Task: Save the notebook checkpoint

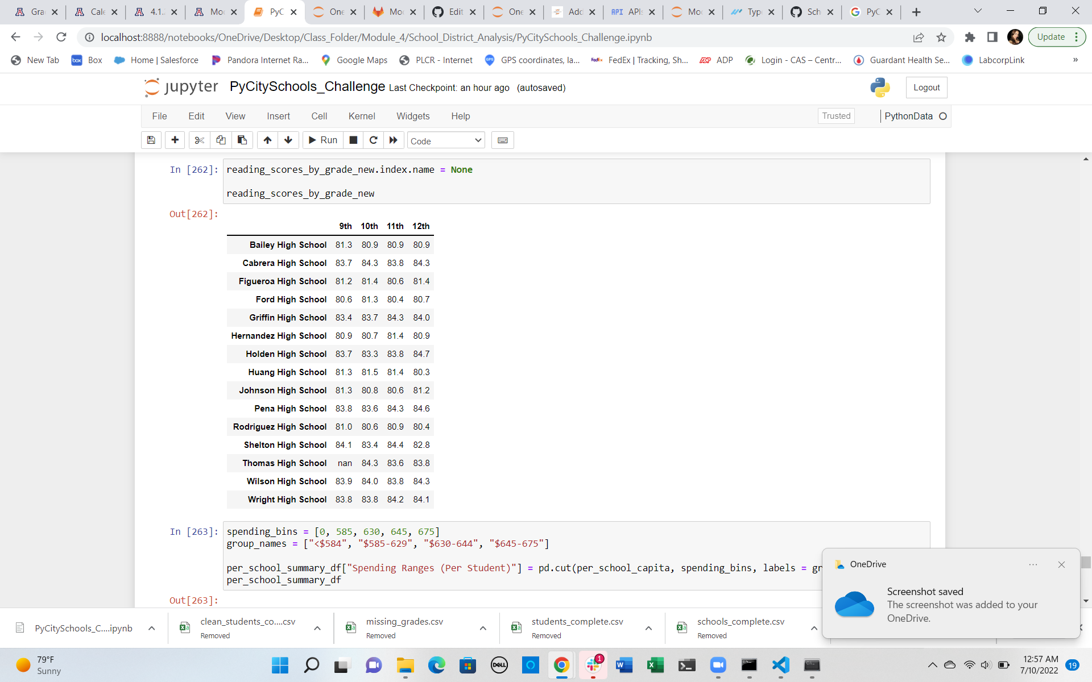Action: 151,140
